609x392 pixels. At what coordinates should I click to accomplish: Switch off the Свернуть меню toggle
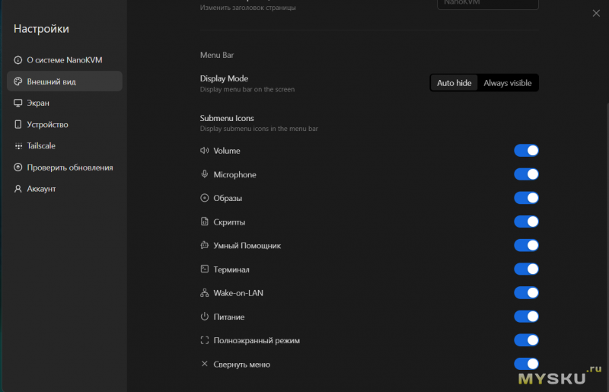[526, 364]
